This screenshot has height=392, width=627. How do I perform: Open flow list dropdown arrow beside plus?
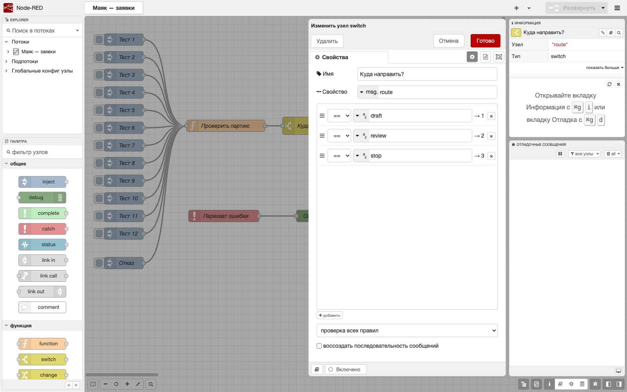tap(529, 8)
